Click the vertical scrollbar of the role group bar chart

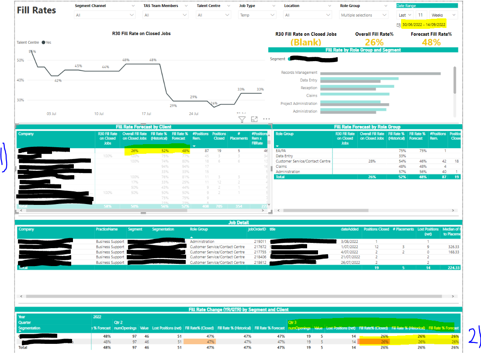click(455, 80)
